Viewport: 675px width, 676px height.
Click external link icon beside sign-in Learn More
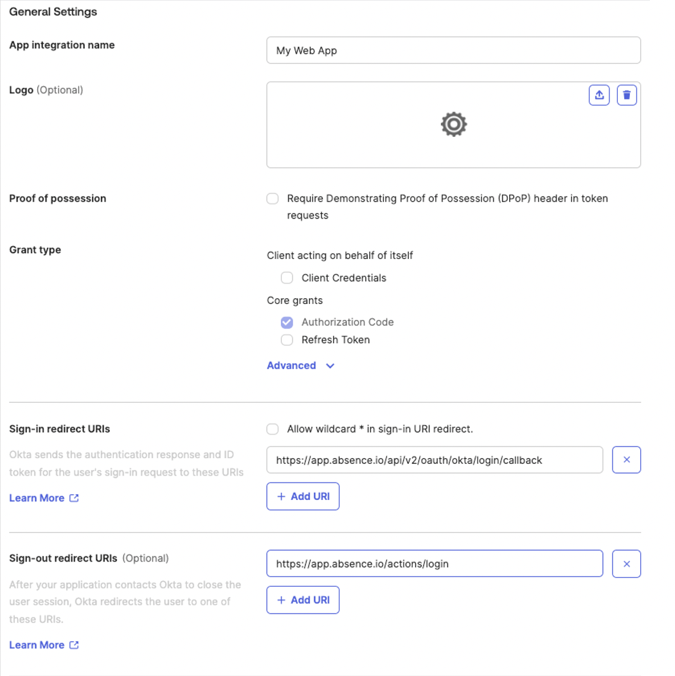pos(74,498)
